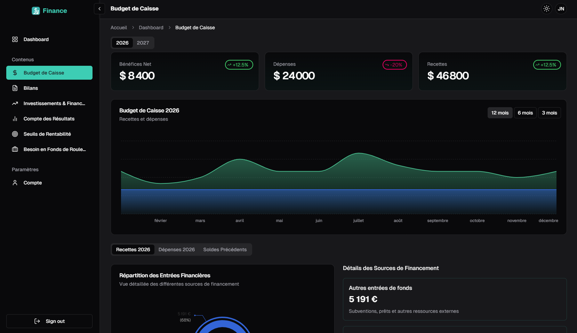Set chart range to 3 mois
This screenshot has width=577, height=333.
tap(549, 113)
